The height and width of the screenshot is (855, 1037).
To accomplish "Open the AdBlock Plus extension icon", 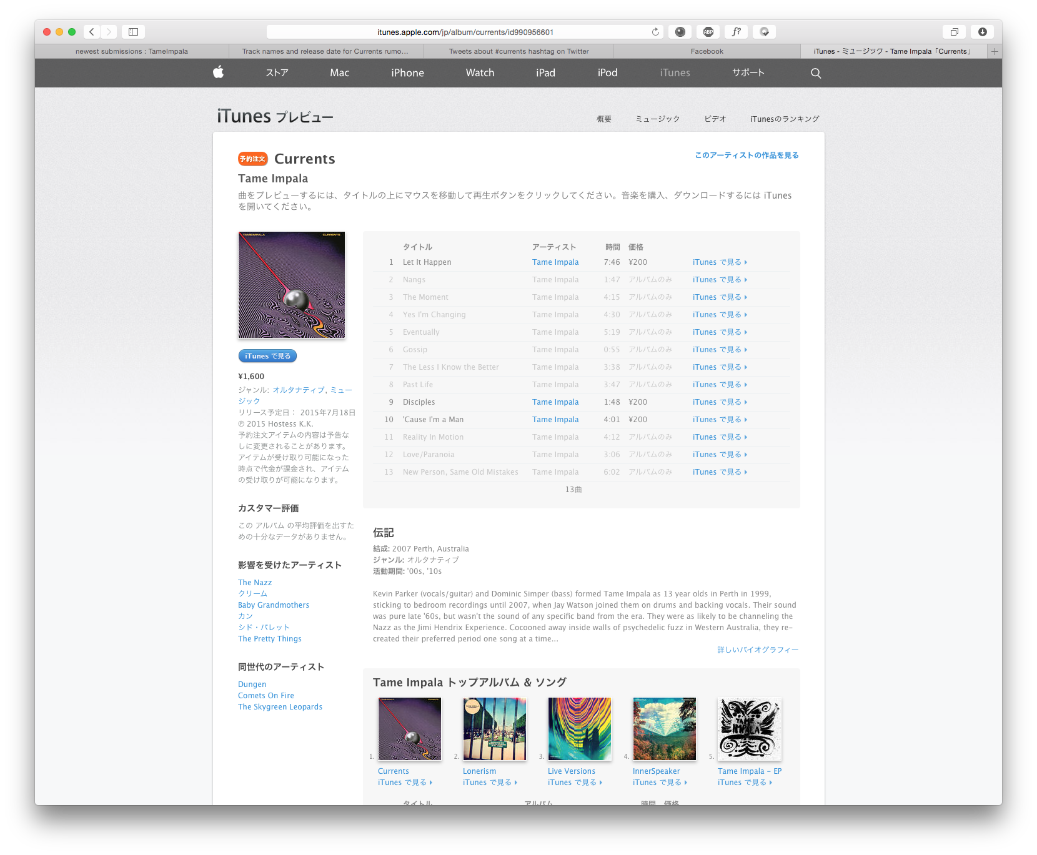I will point(708,32).
